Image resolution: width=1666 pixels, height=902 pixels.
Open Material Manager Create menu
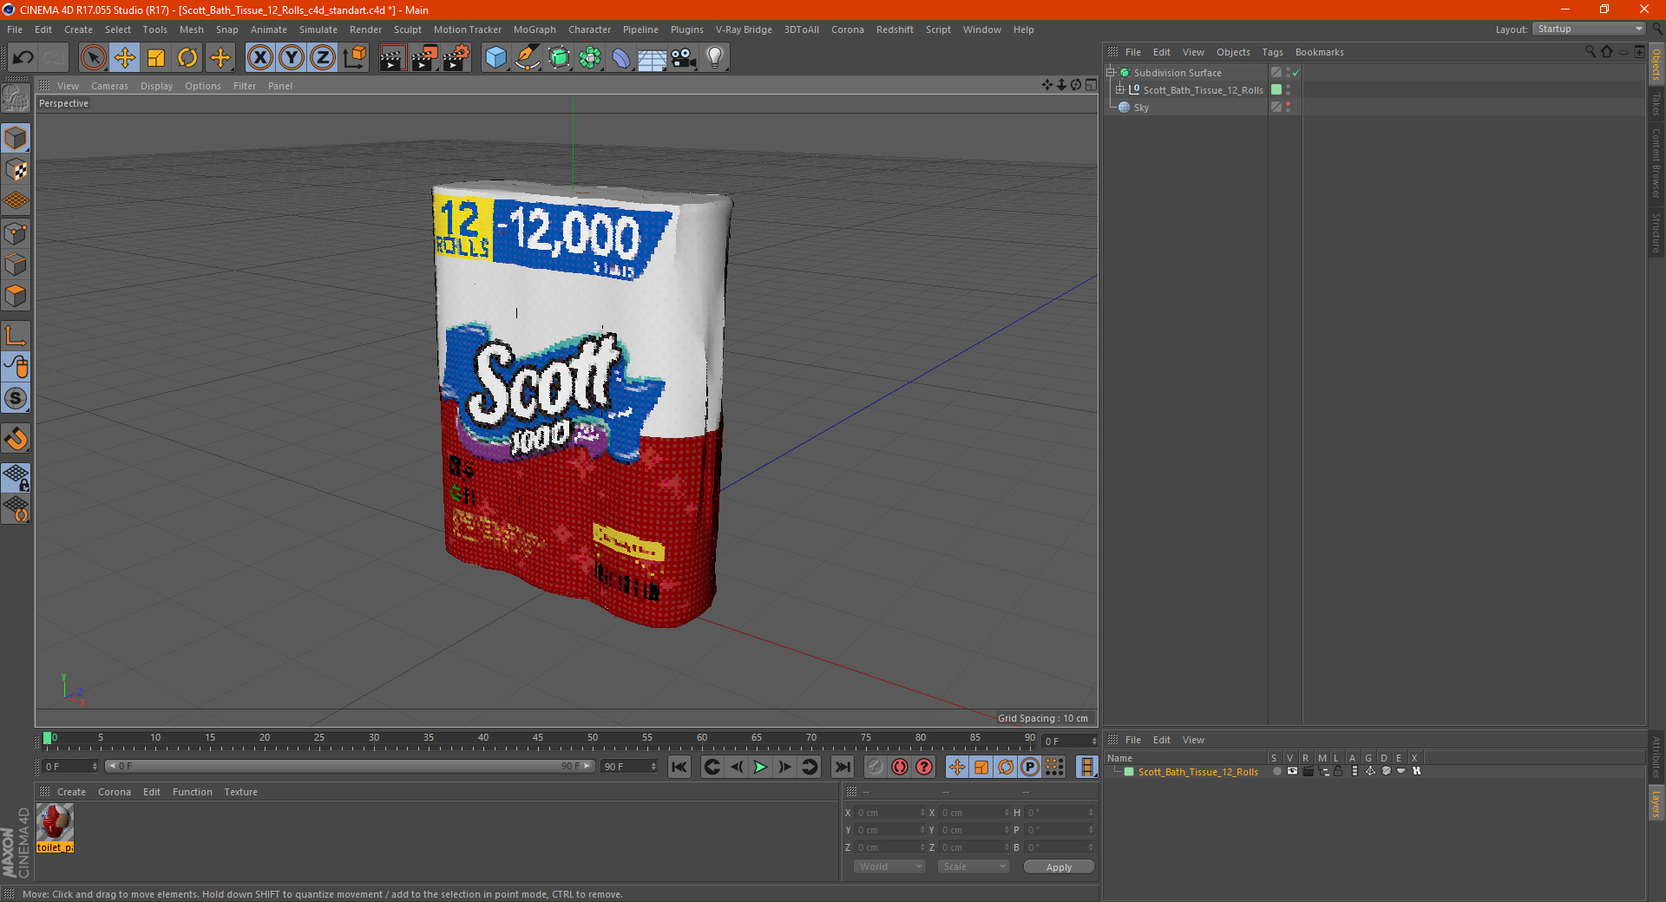pos(71,792)
